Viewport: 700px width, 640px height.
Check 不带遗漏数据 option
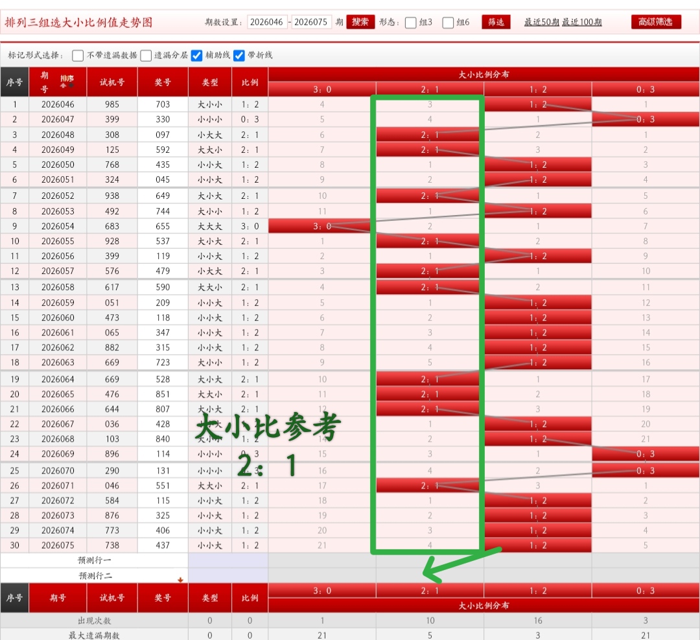coord(78,56)
